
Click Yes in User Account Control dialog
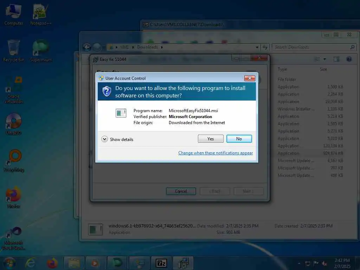point(211,139)
